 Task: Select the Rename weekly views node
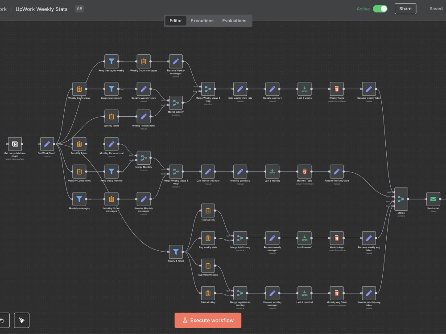click(143, 89)
